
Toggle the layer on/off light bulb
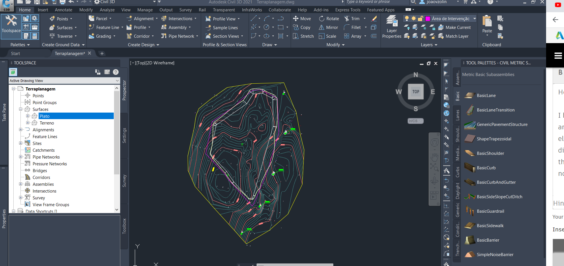point(406,18)
